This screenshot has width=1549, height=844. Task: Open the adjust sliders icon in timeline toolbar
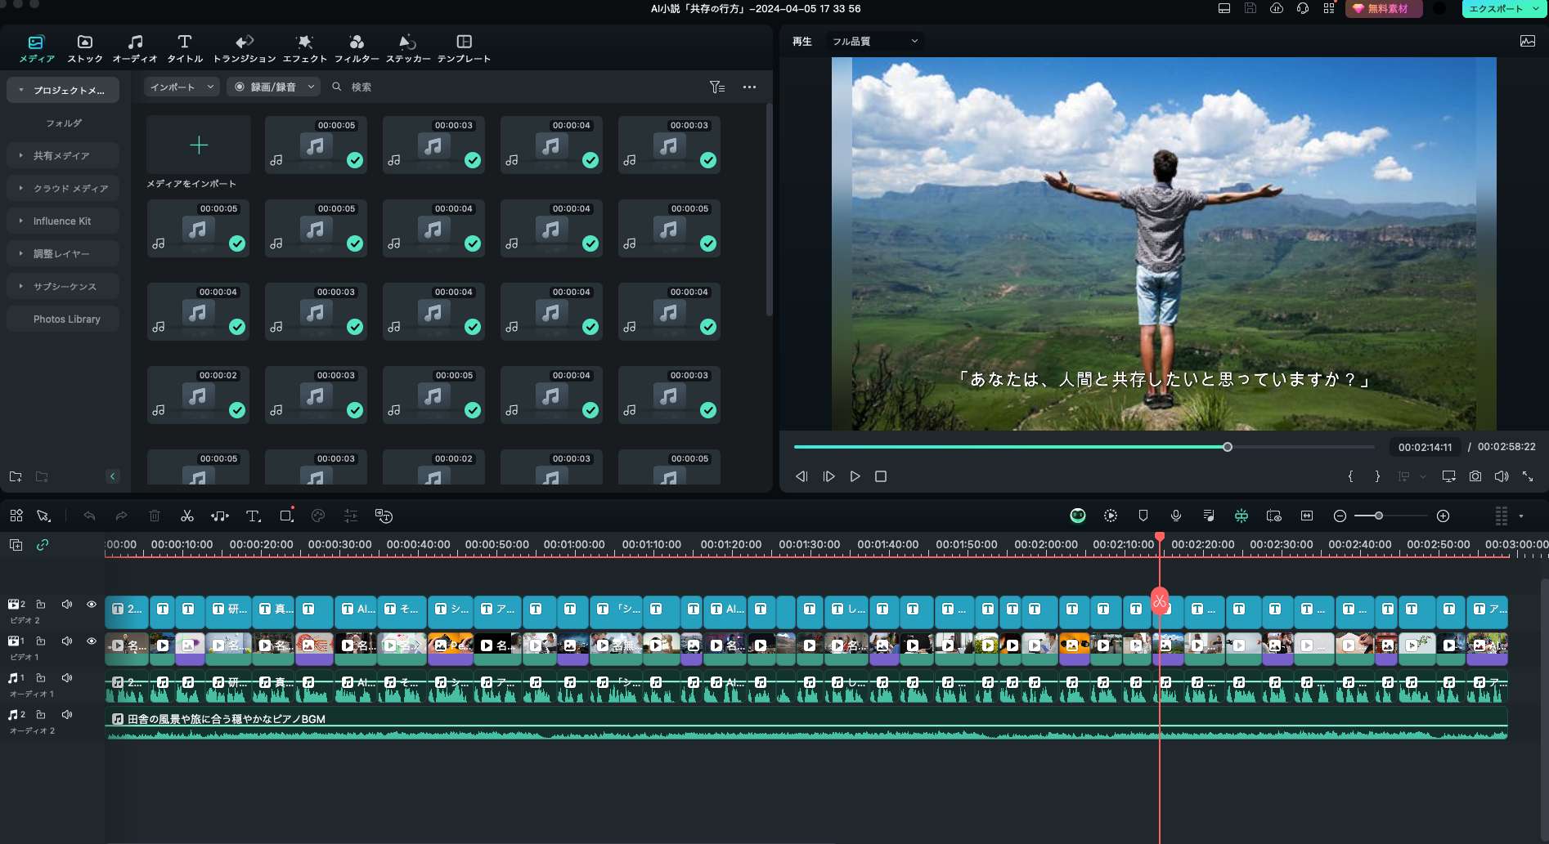point(351,516)
